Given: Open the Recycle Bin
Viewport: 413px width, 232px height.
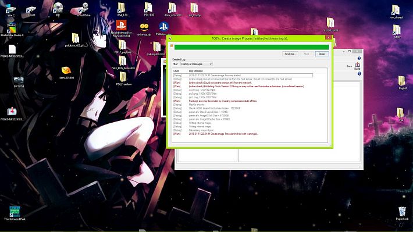Looking at the screenshot, I should coord(402,213).
